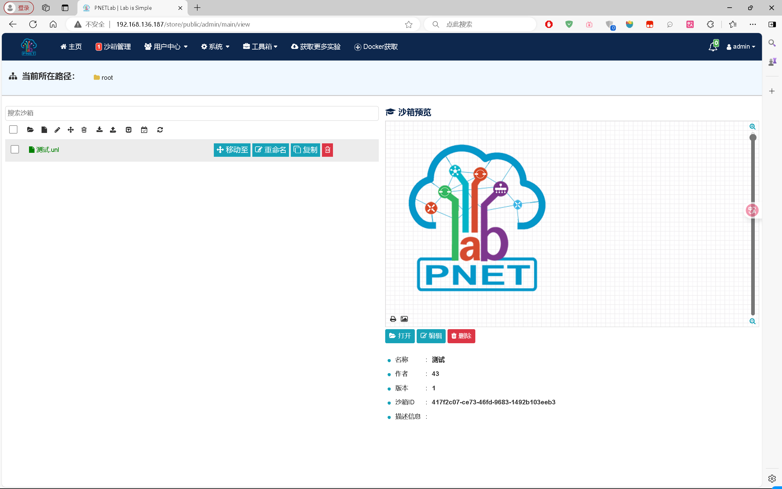Click the 重命名 button for 测试.unl
Screen dimensions: 782x489
click(270, 150)
